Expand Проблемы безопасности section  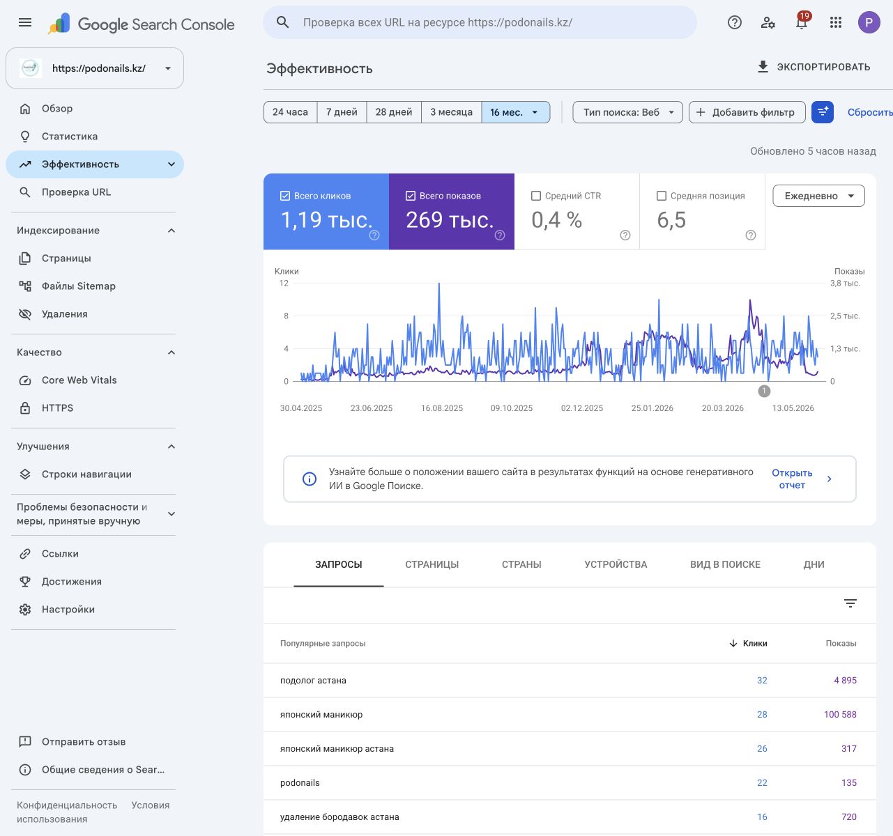[x=171, y=514]
